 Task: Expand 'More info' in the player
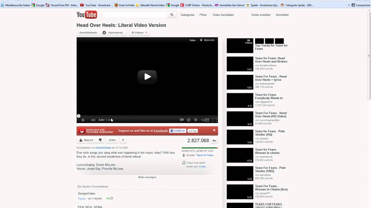tap(207, 40)
